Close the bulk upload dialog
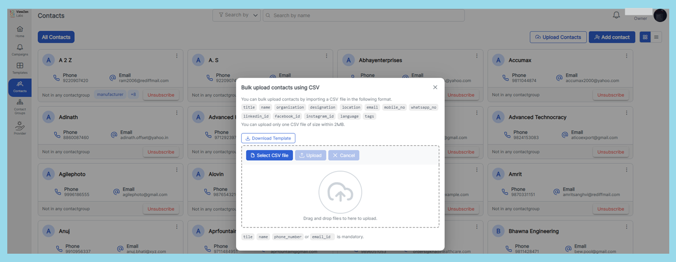Viewport: 676px width, 262px height. [x=435, y=87]
